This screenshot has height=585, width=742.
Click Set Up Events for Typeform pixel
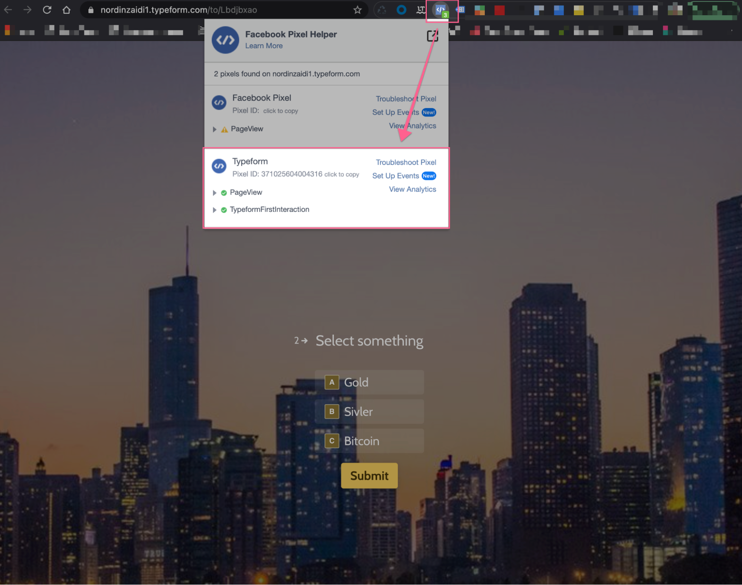coord(395,176)
